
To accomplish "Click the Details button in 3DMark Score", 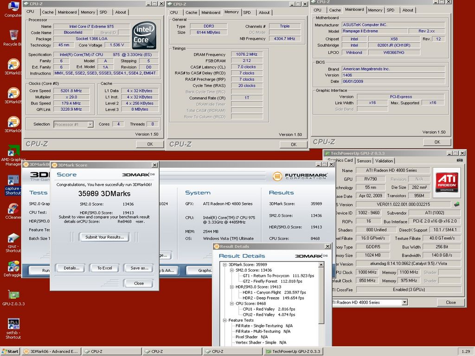I will point(71,268).
